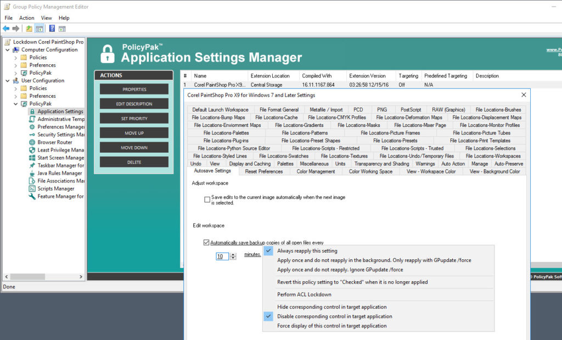Click the minutes value field showing 10
562x340 pixels.
pyautogui.click(x=222, y=256)
